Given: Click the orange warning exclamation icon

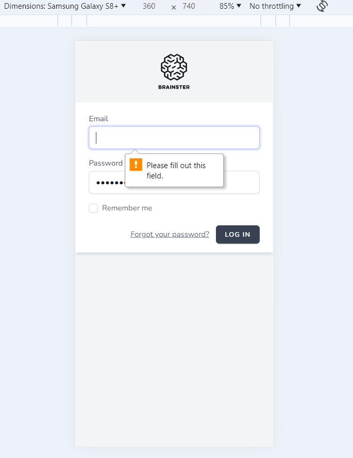Looking at the screenshot, I should click(136, 165).
